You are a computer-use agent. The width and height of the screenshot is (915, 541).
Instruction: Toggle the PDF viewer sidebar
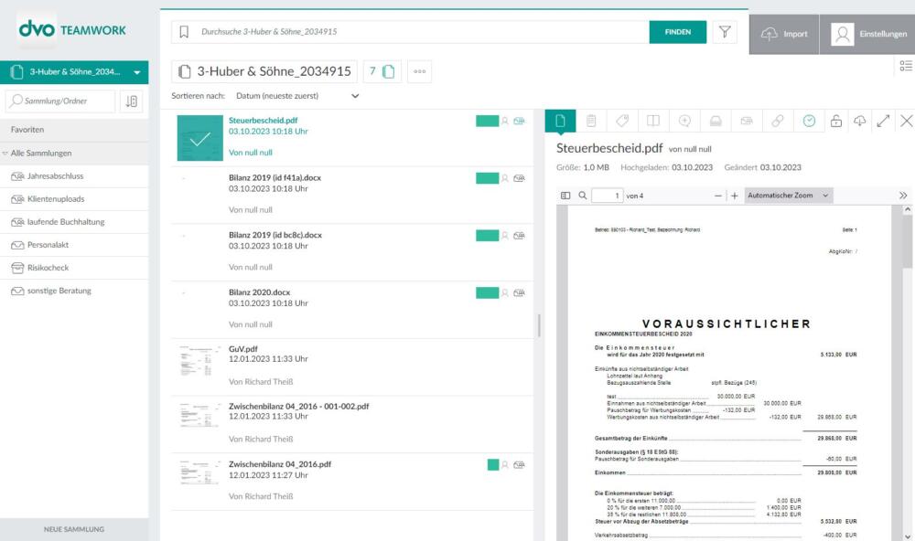point(565,196)
